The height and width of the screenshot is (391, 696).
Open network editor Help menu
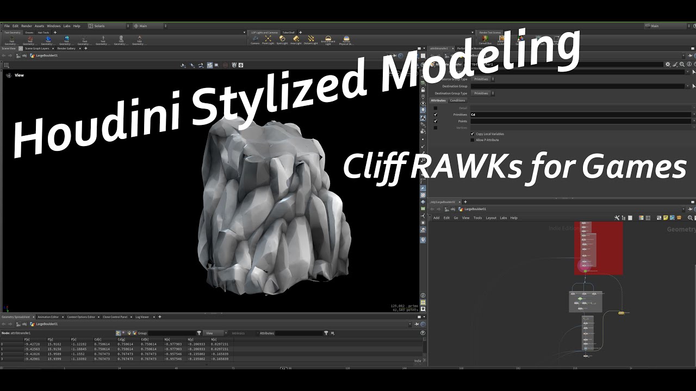pos(514,218)
